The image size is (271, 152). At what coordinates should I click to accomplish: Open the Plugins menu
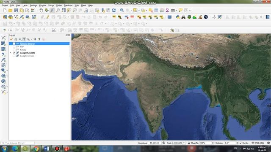tap(42, 5)
